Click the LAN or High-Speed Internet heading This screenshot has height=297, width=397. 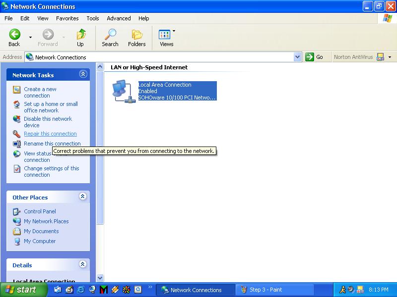point(149,67)
